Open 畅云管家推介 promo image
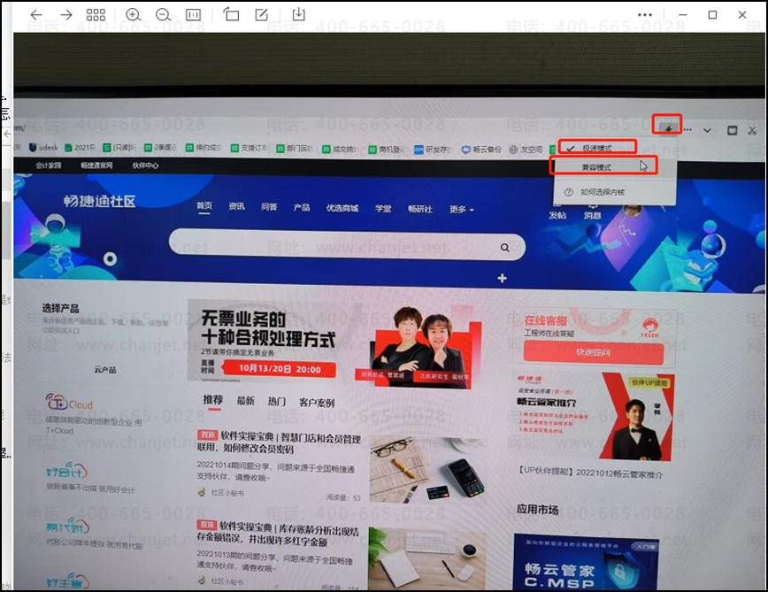Viewport: 768px width, 592px height. [x=594, y=418]
